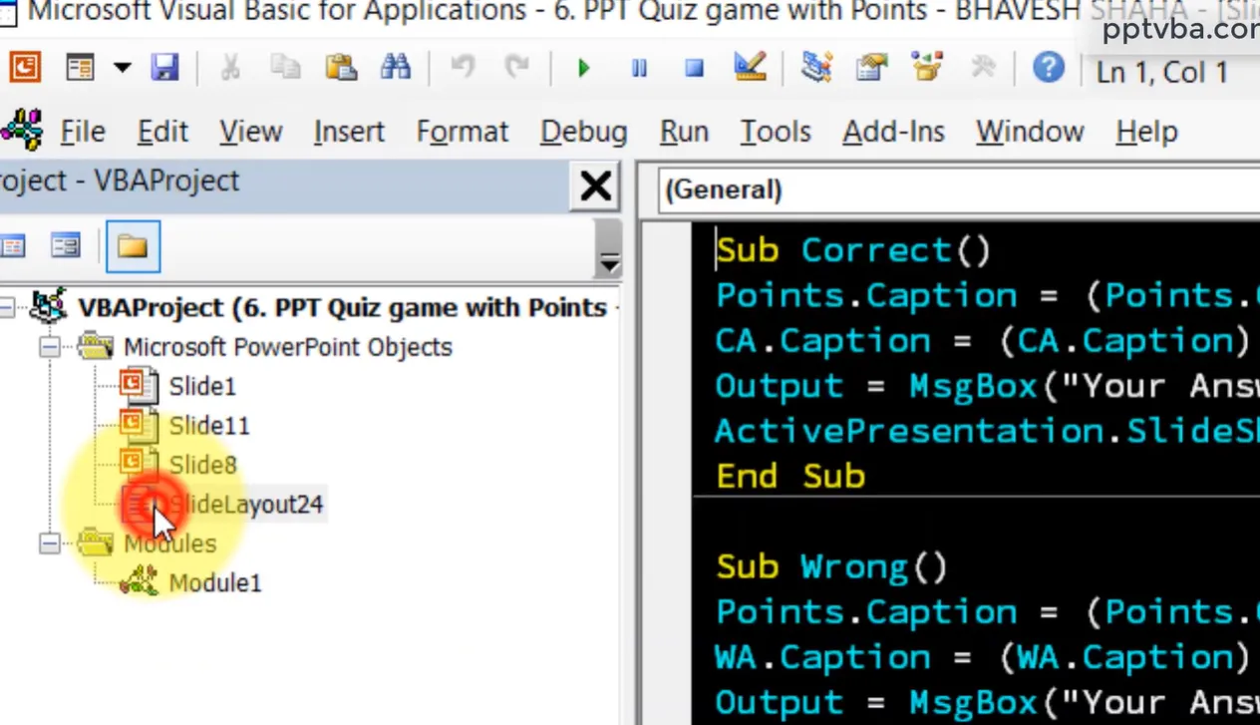Close the Project Explorer pane
Screen dimensions: 1260x725
(595, 185)
